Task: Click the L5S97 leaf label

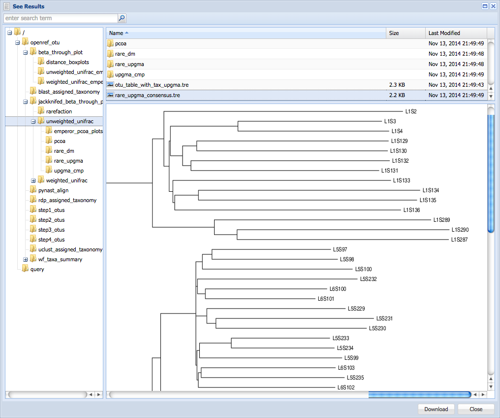Action: (340, 249)
